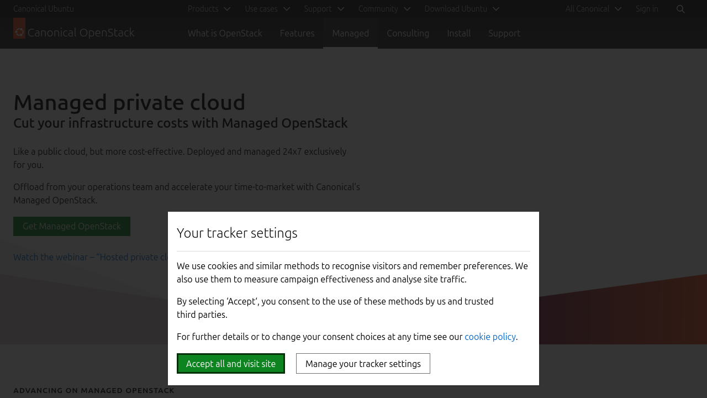Select the Managed navigation tab
This screenshot has height=398, width=707.
pyautogui.click(x=350, y=33)
